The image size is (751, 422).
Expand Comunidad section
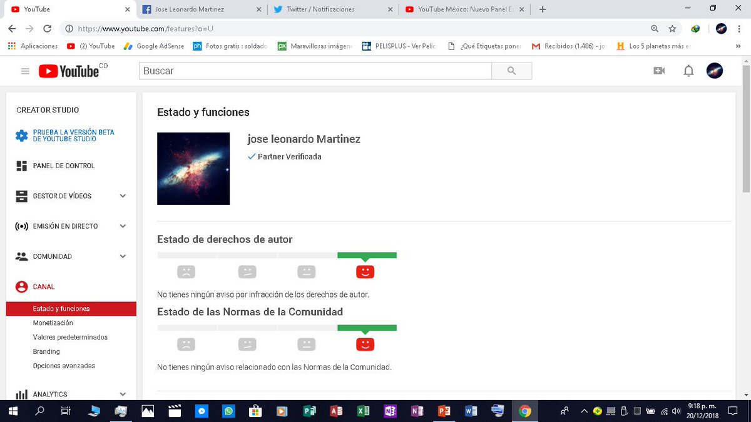[x=123, y=256]
